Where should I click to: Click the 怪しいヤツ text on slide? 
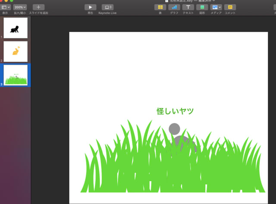pyautogui.click(x=175, y=111)
